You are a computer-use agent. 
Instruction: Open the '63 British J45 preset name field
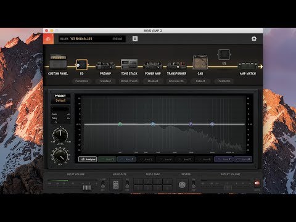pos(92,39)
